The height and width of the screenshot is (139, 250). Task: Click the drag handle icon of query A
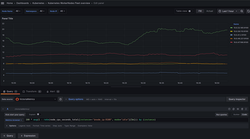246,109
